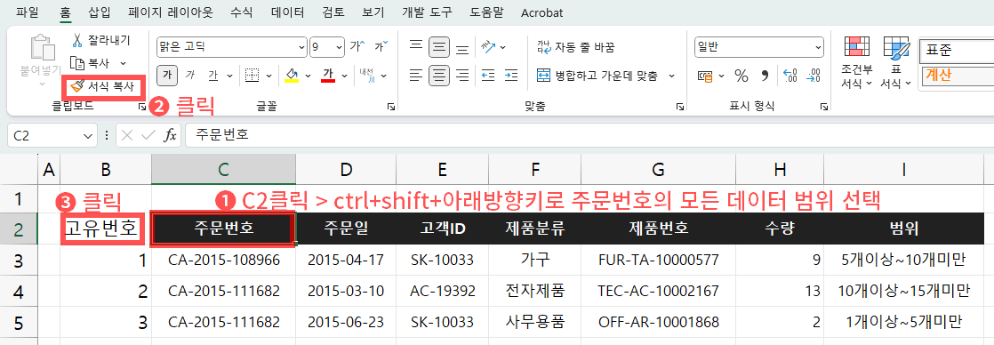Open the Name Box C2 dropdown
Screen dimensions: 994x345
[88, 136]
